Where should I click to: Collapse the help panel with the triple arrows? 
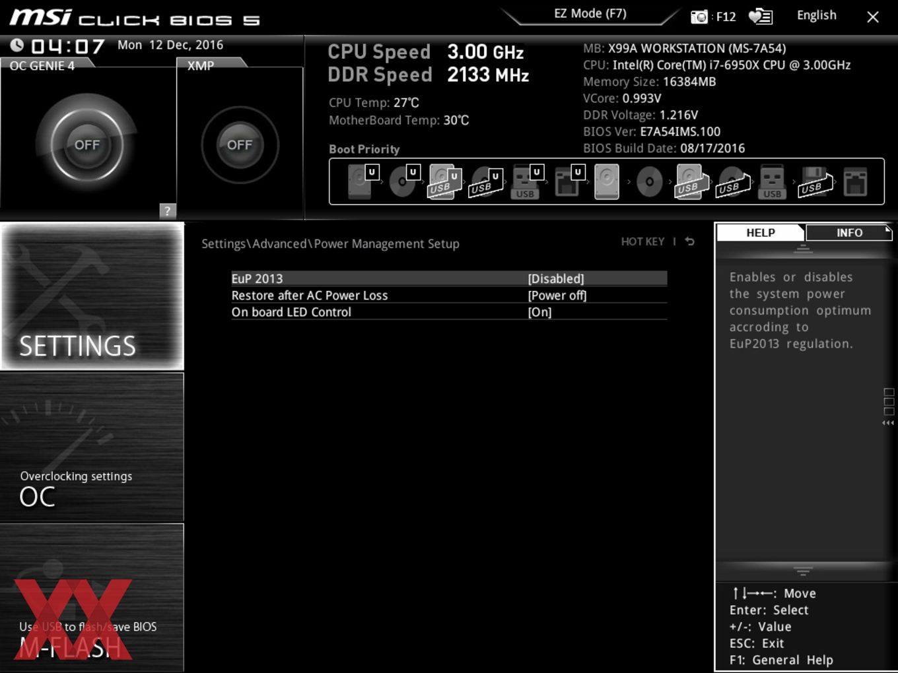[x=888, y=423]
